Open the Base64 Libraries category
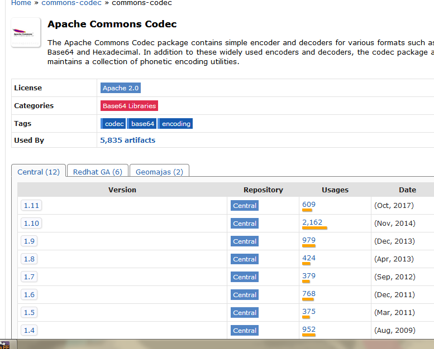The width and height of the screenshot is (434, 349). [x=129, y=106]
